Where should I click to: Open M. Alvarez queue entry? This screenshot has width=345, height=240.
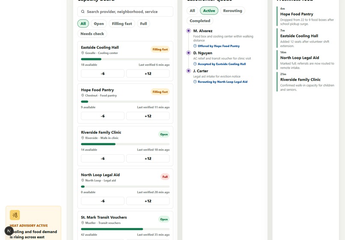224,38
